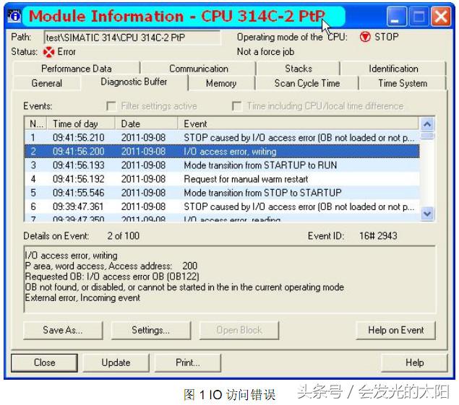Click the Help button
Viewport: 459px width, 405px height.
[x=414, y=362]
